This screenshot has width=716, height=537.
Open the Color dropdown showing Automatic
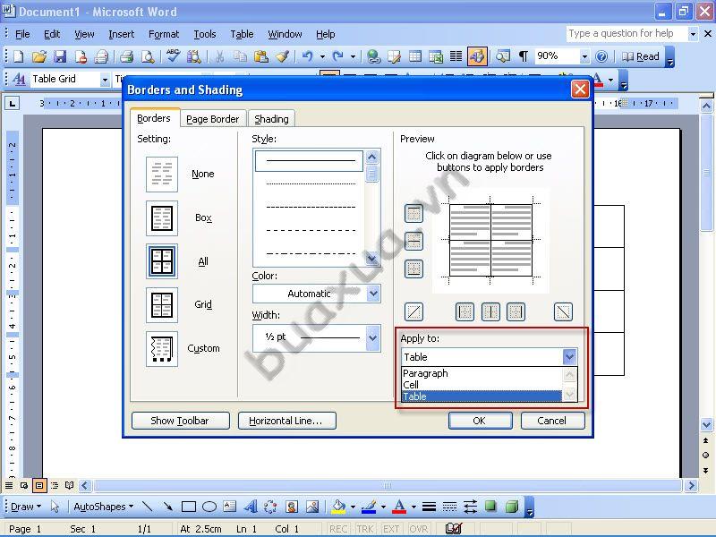(373, 294)
